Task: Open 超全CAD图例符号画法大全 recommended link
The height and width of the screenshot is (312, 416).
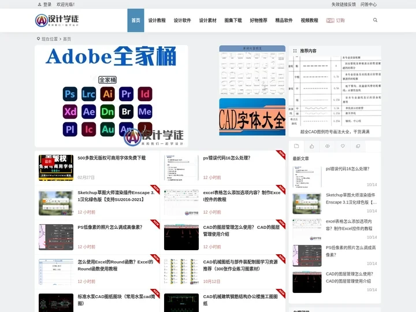Action: (x=335, y=132)
